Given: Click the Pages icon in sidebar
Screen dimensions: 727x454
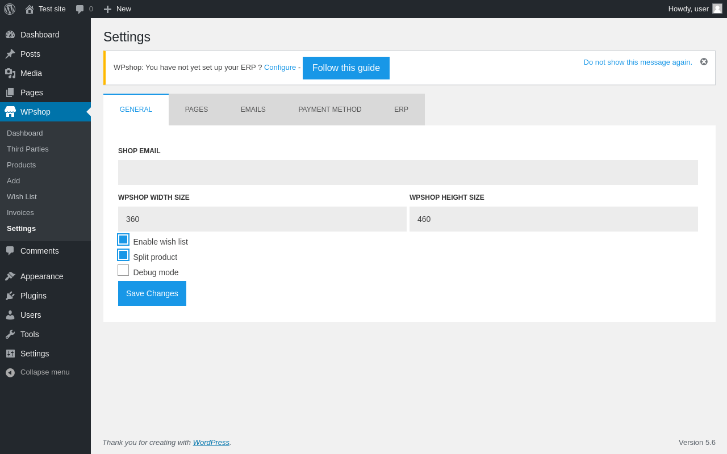Looking at the screenshot, I should click(x=10, y=93).
